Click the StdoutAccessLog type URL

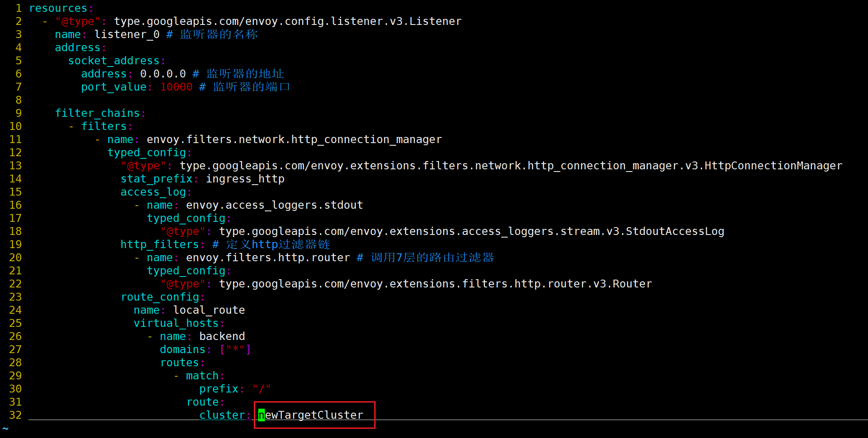(471, 231)
